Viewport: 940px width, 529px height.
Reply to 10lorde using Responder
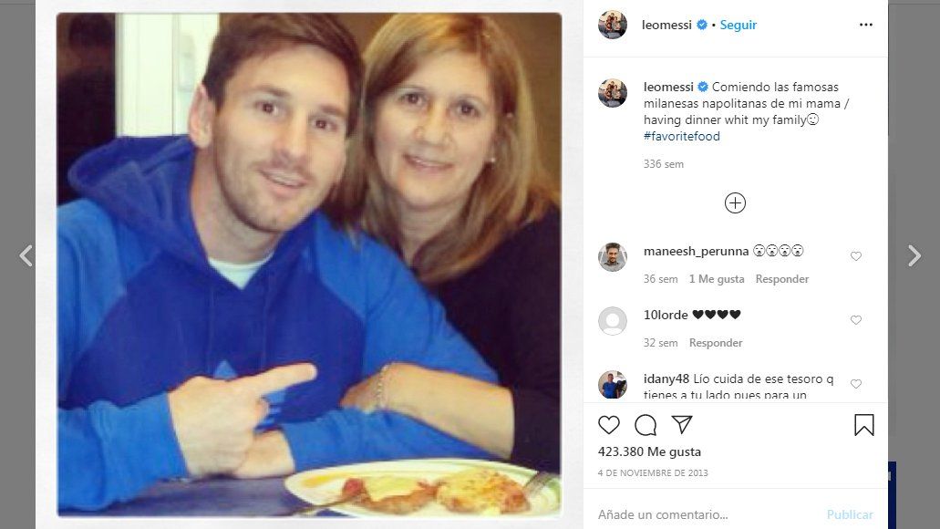(715, 342)
